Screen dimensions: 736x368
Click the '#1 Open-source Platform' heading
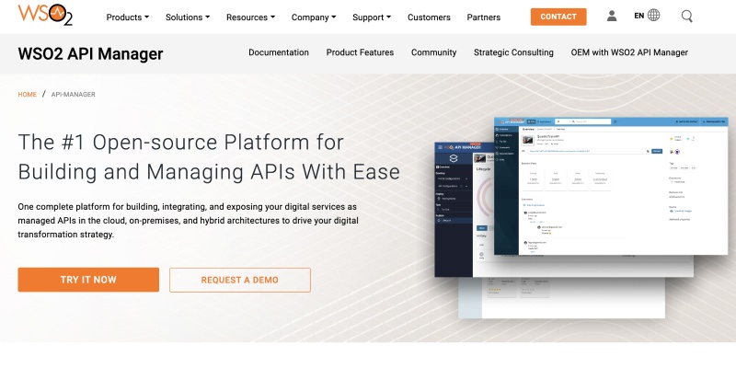pos(209,156)
